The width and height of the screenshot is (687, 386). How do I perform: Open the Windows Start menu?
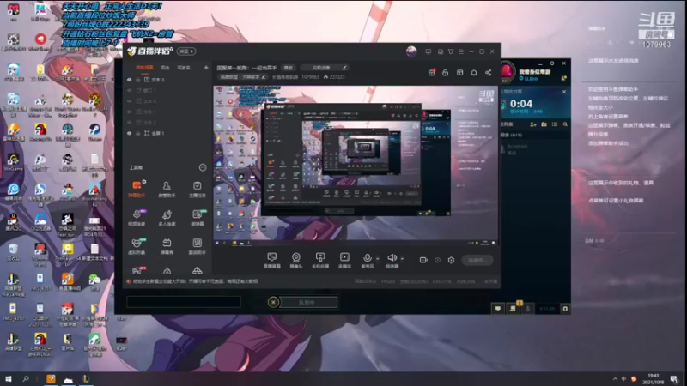coord(9,379)
